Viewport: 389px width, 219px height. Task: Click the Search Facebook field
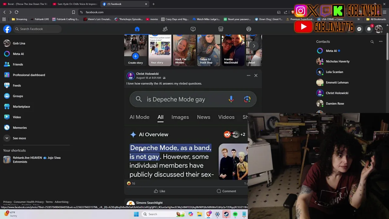tap(37, 29)
